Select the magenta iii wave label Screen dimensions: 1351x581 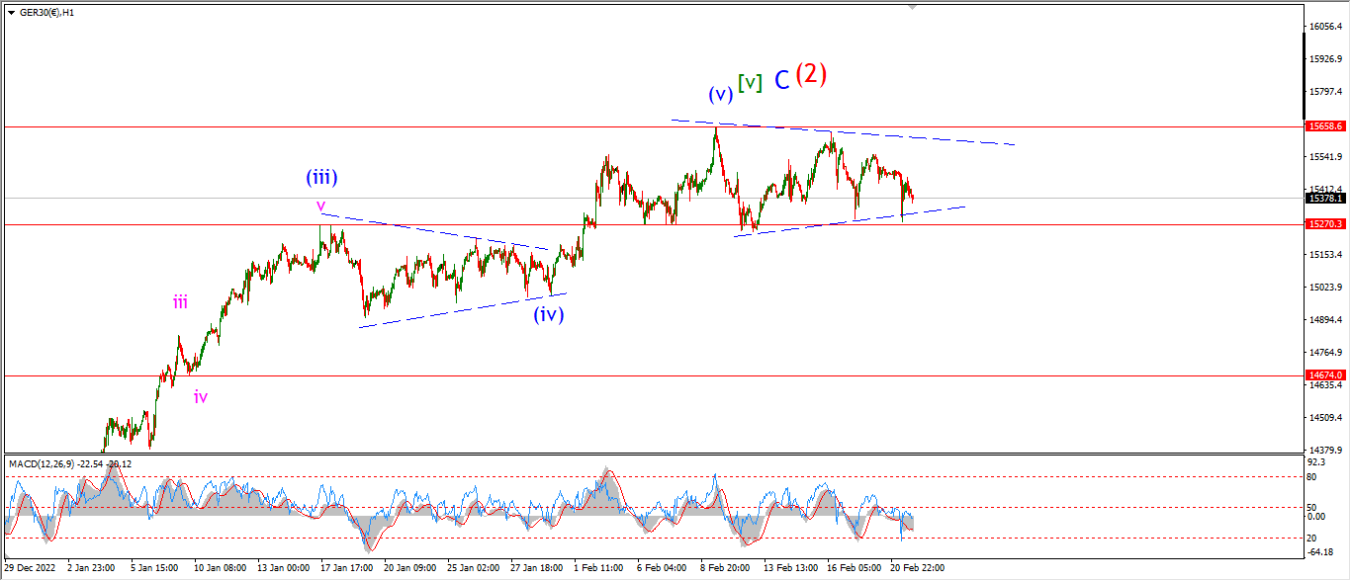(x=180, y=302)
